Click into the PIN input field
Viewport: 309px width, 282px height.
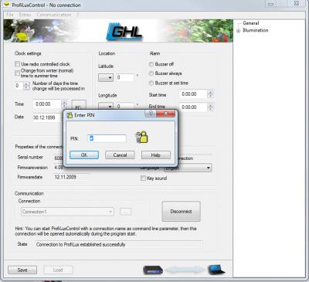click(107, 138)
